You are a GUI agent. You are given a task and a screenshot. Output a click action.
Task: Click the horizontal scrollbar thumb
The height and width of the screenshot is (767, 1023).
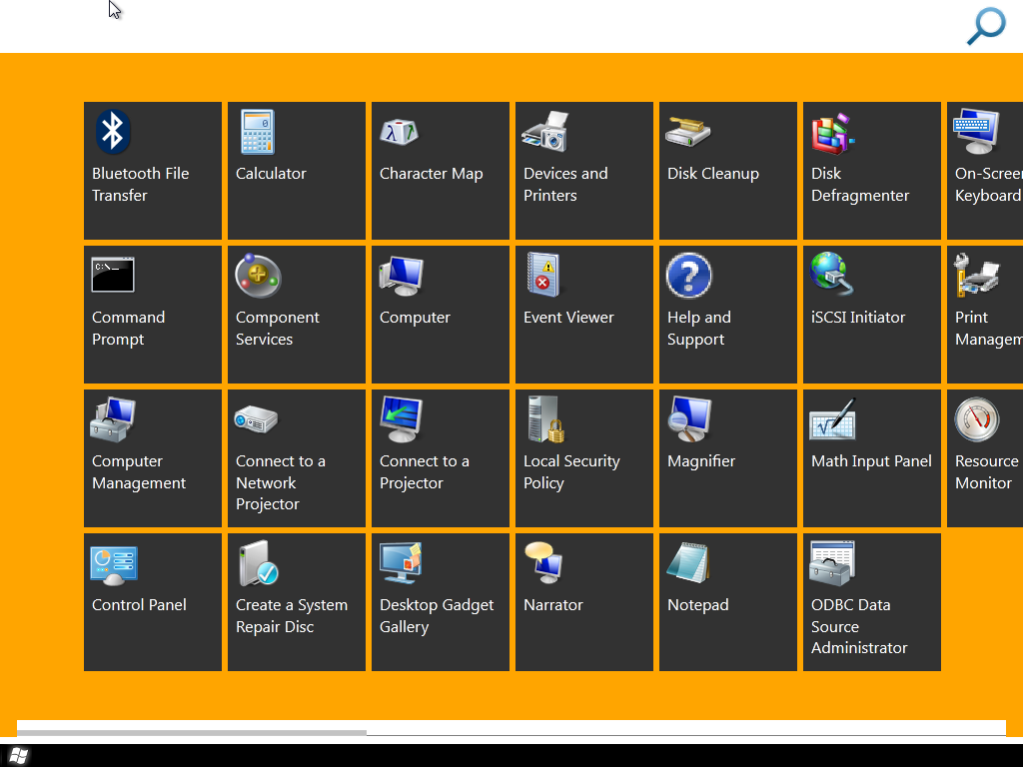point(191,733)
